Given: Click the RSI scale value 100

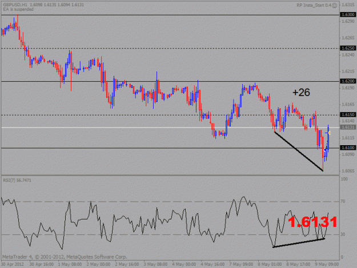Looking at the screenshot, I should pos(344,179).
